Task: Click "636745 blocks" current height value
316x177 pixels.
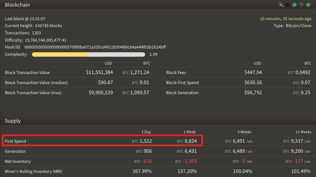Action: point(49,26)
